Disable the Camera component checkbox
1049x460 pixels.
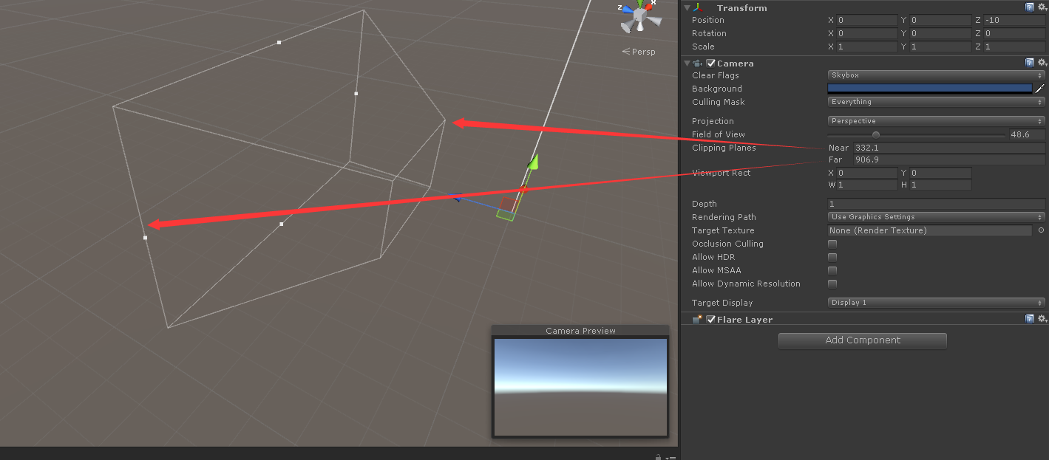(710, 63)
